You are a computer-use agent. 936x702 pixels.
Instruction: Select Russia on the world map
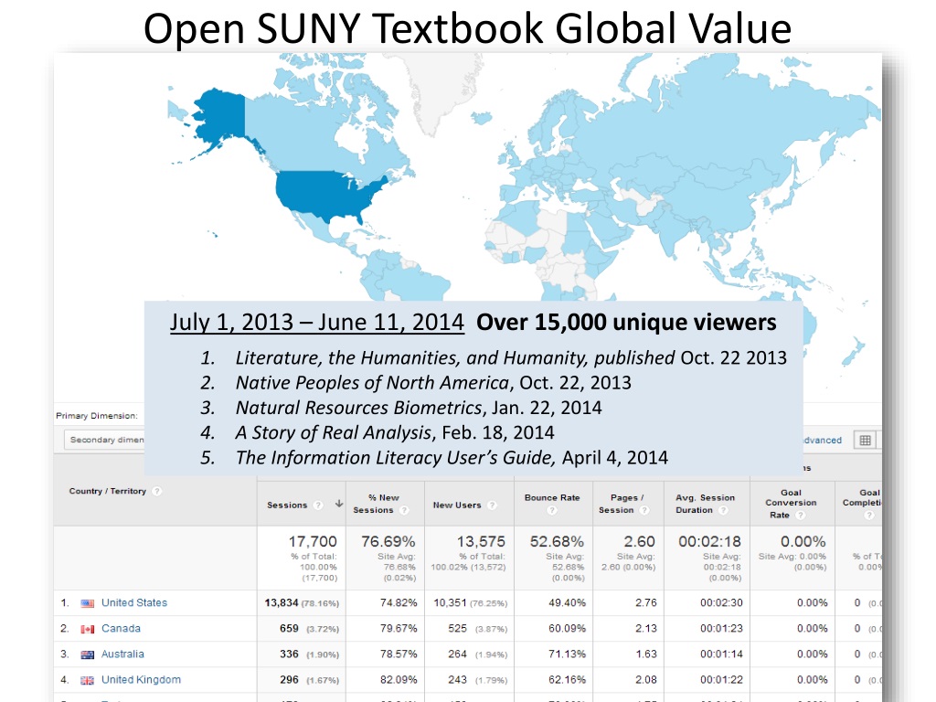717,120
